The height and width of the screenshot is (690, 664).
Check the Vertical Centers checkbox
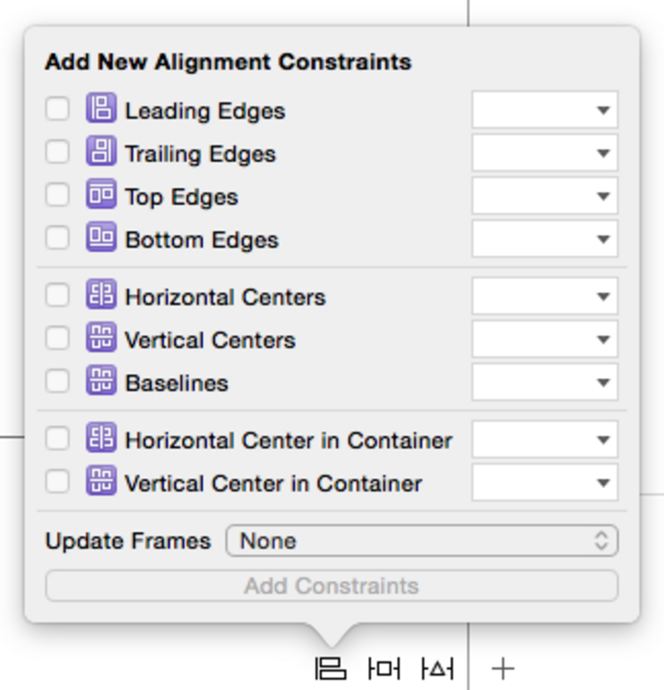[x=57, y=338]
